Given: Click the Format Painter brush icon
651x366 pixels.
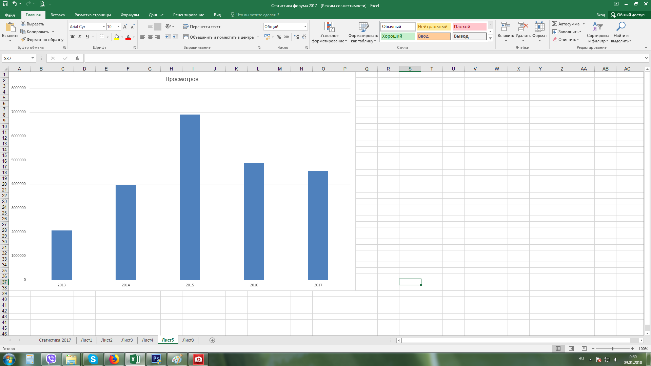Looking at the screenshot, I should coord(23,40).
